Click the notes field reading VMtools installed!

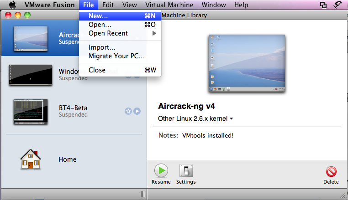point(208,136)
